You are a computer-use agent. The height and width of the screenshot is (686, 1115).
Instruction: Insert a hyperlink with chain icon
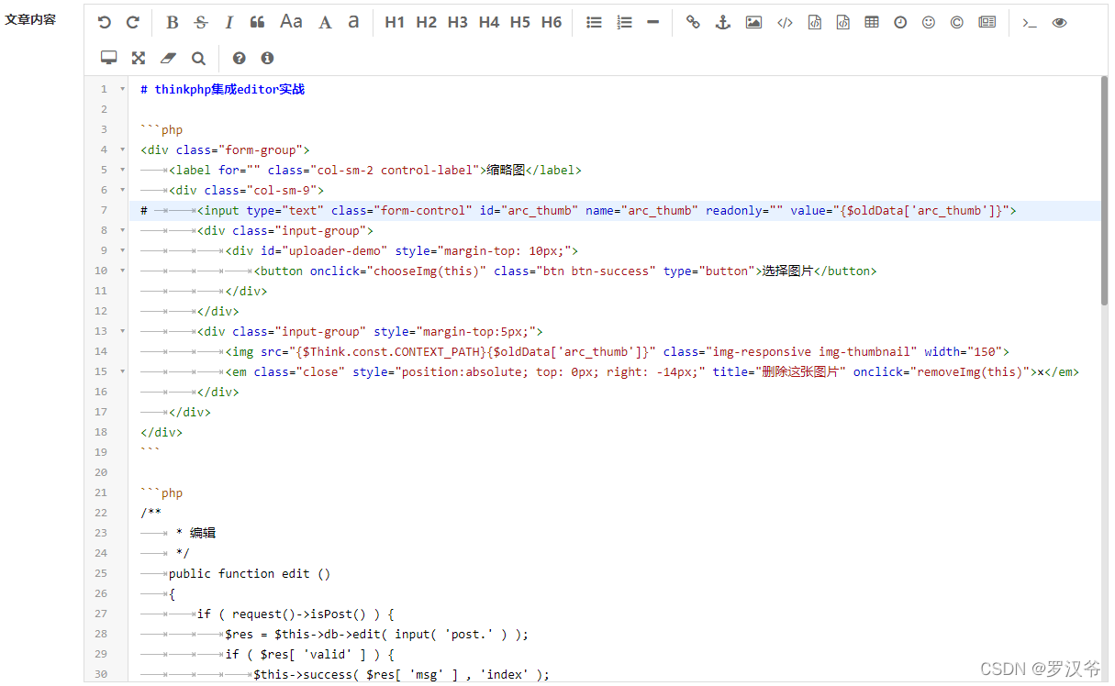click(x=693, y=22)
